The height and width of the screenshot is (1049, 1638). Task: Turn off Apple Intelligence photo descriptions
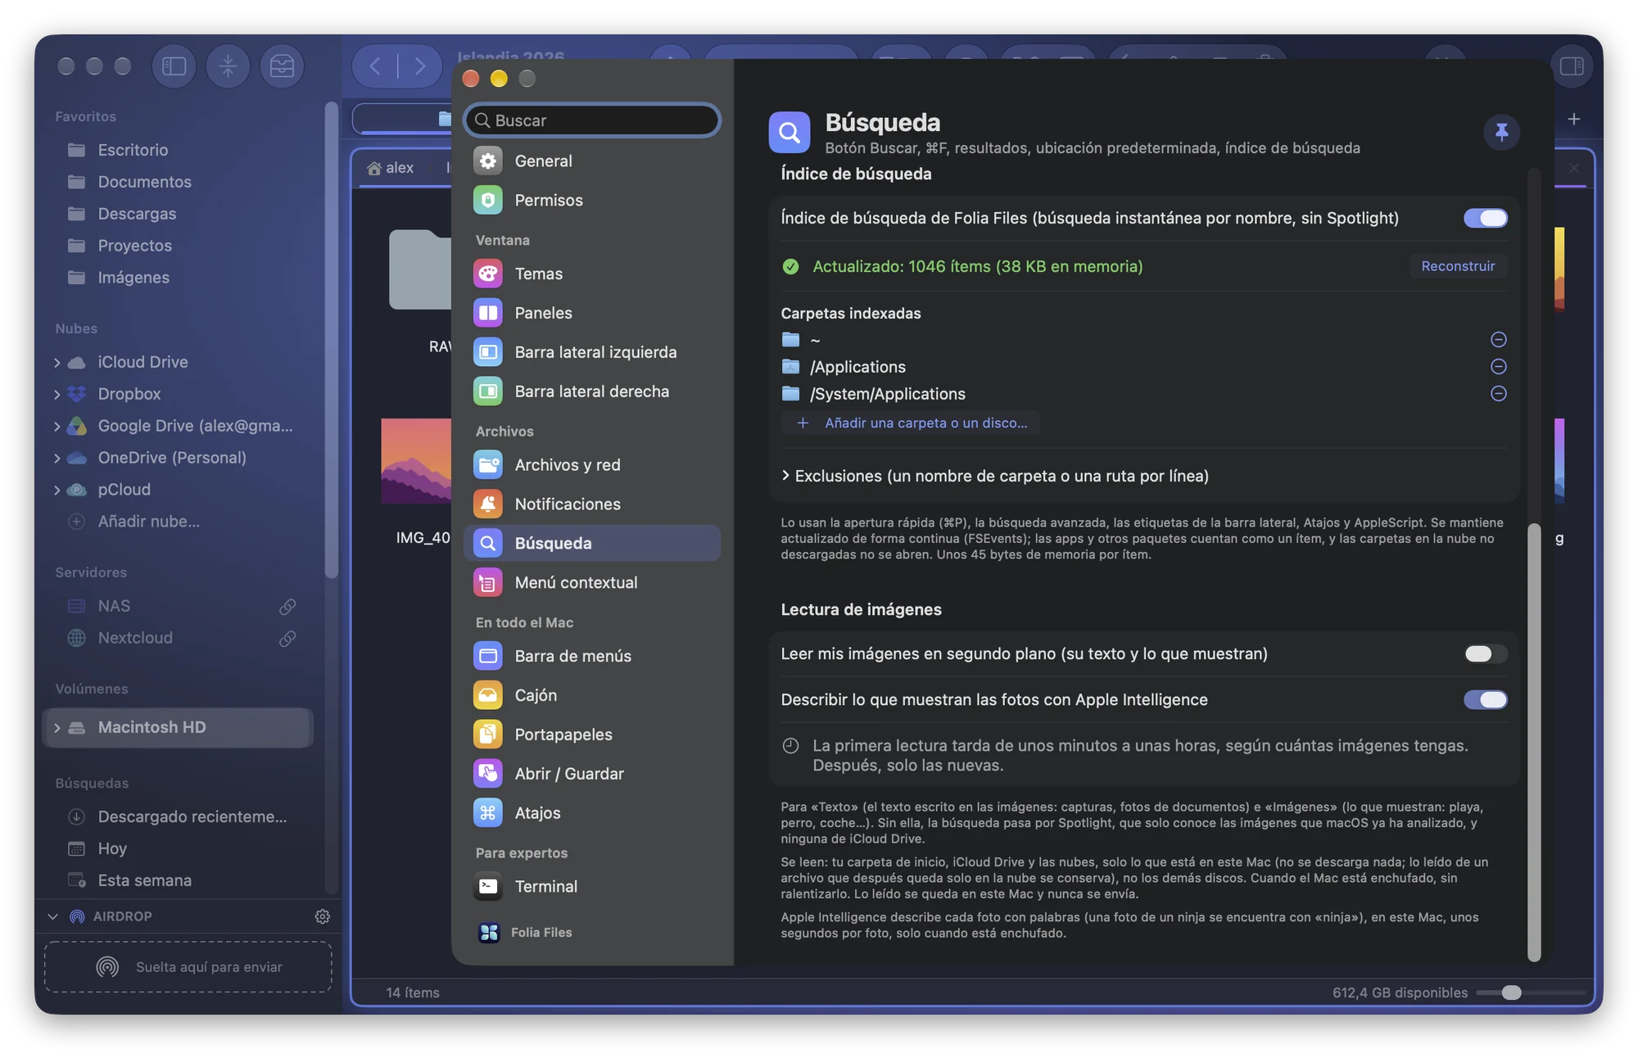point(1485,699)
